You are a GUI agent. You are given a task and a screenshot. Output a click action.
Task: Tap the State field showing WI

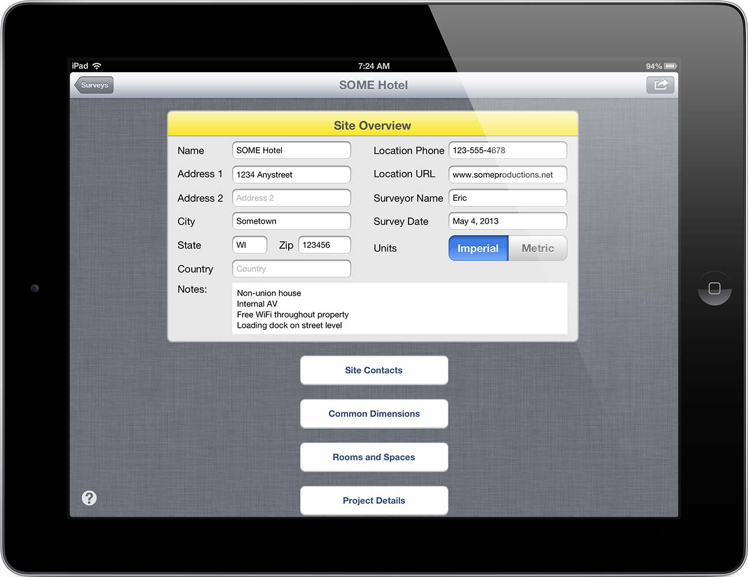[x=250, y=245]
